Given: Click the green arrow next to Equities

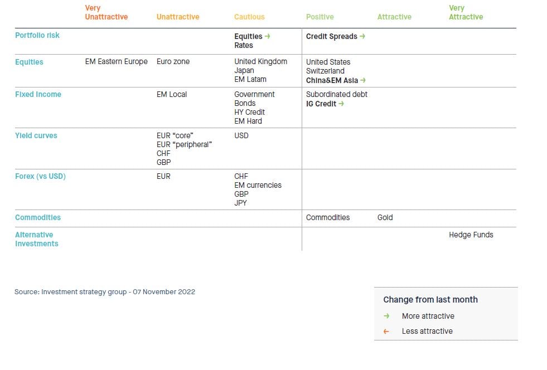Looking at the screenshot, I should (x=268, y=37).
